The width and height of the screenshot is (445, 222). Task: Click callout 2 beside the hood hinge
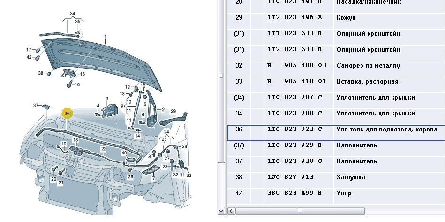coord(163,109)
